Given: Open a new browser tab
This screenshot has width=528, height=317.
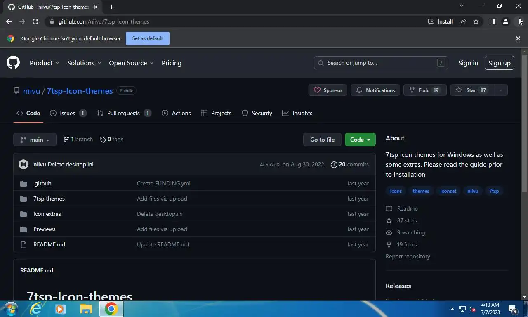Looking at the screenshot, I should [x=111, y=7].
